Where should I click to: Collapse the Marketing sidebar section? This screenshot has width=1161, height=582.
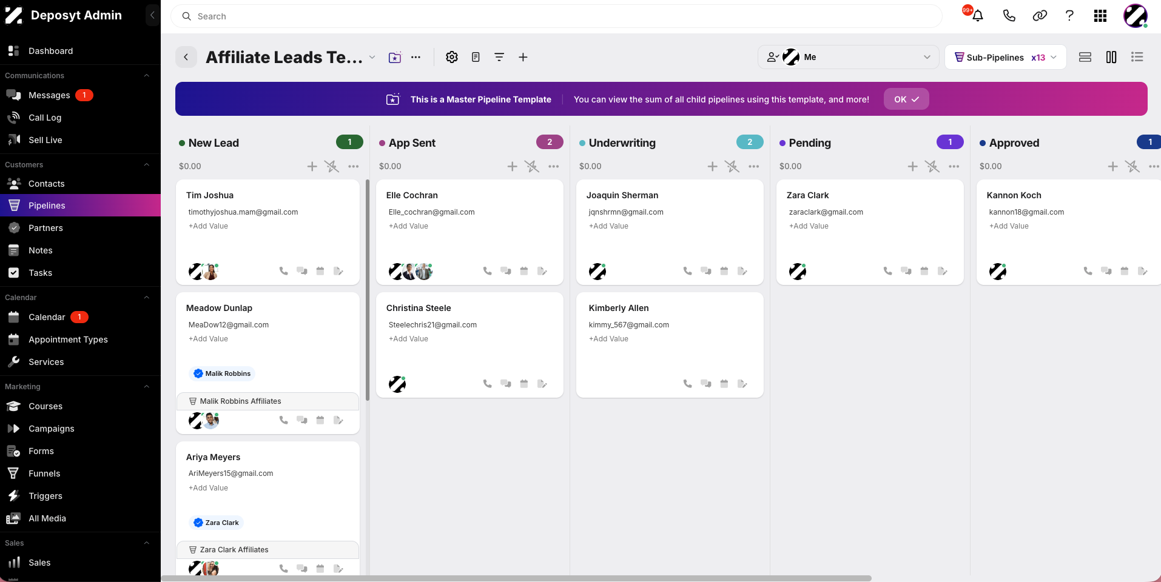pyautogui.click(x=146, y=387)
